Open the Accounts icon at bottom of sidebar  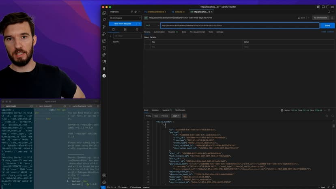pos(104,175)
